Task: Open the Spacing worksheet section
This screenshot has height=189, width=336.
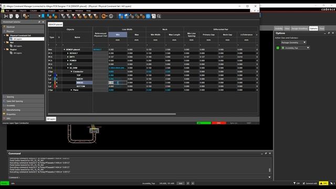Action: [23, 97]
